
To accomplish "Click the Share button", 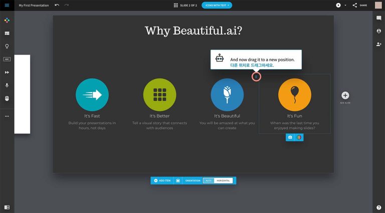I will [x=360, y=5].
